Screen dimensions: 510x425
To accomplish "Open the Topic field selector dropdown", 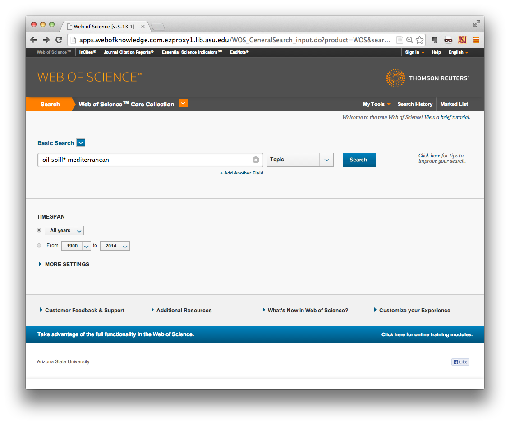I will pyautogui.click(x=300, y=160).
